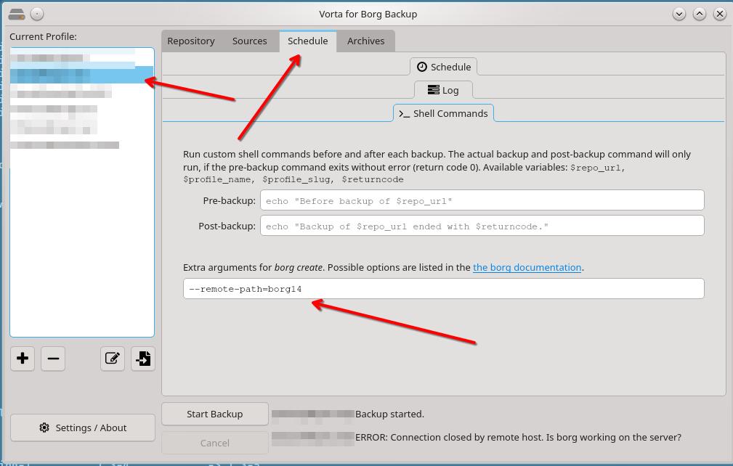Click the 'Connection closed by remote host' error text
This screenshot has height=466, width=733.
pos(518,438)
